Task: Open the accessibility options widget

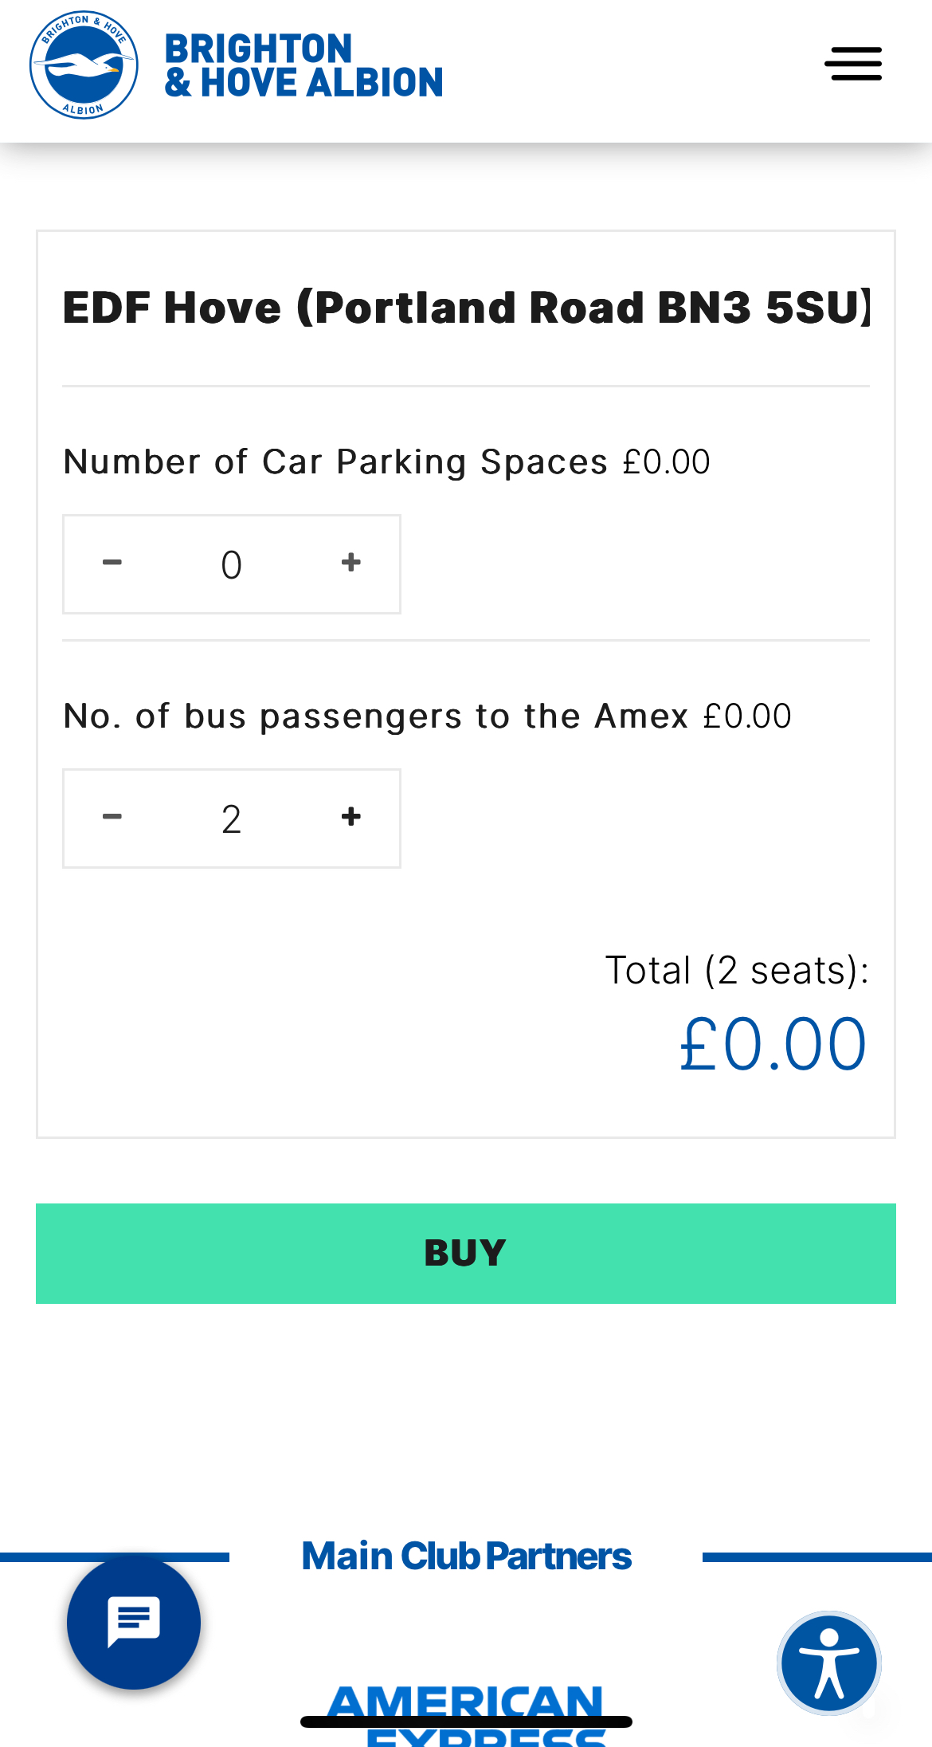Action: tap(829, 1663)
